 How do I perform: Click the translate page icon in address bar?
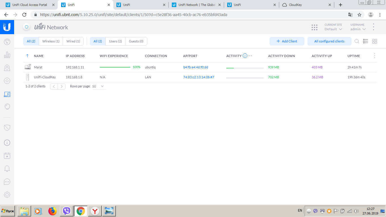(x=350, y=15)
